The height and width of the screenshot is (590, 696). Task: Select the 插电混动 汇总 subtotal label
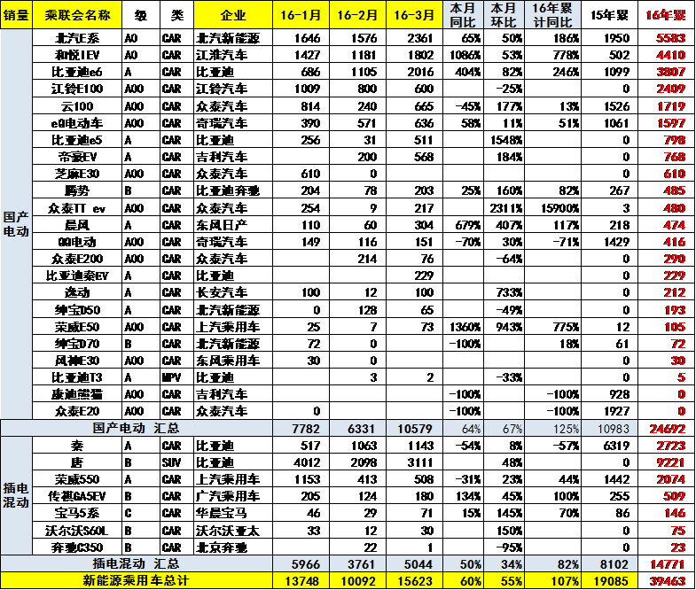pyautogui.click(x=137, y=563)
